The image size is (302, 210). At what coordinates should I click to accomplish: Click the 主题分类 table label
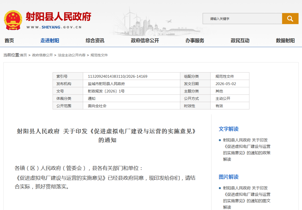[x=191, y=91]
